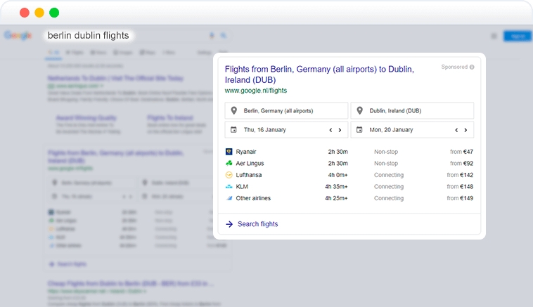Click the location pin icon beside Dublin
The image size is (533, 307).
point(359,111)
